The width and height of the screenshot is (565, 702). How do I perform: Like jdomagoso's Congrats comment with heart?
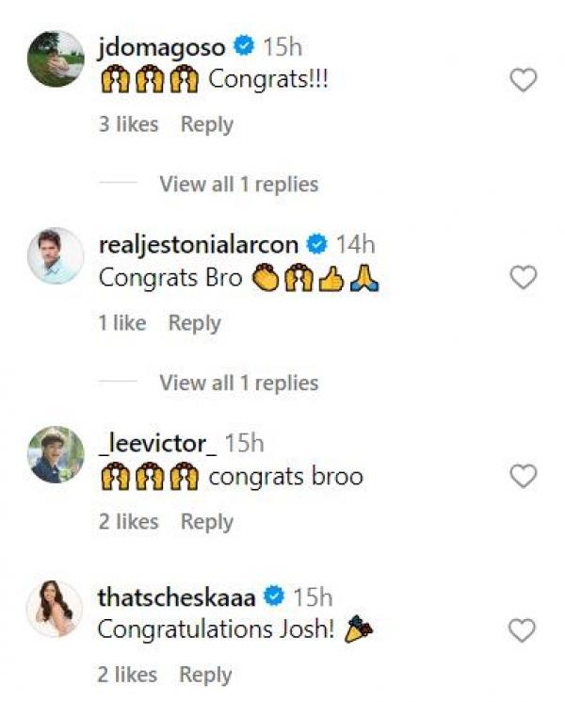tap(523, 80)
